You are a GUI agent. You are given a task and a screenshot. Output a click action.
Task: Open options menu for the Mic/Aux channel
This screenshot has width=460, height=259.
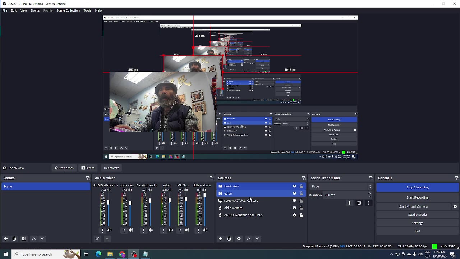click(x=180, y=230)
